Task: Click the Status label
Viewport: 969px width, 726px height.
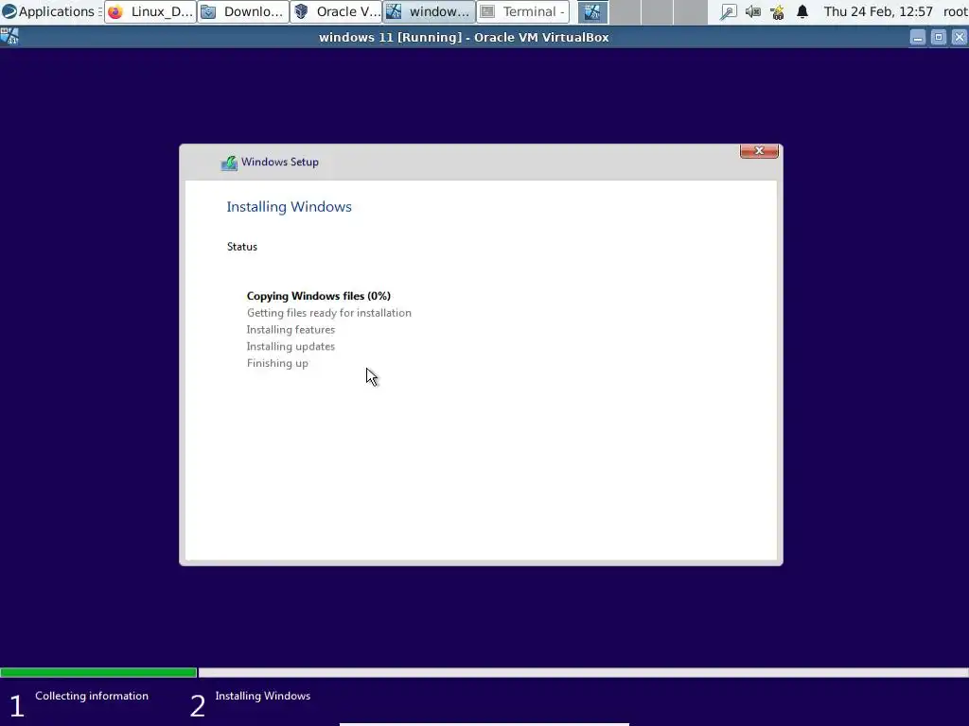Action: pos(241,247)
